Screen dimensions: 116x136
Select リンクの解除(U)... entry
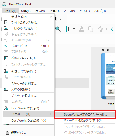(28, 77)
